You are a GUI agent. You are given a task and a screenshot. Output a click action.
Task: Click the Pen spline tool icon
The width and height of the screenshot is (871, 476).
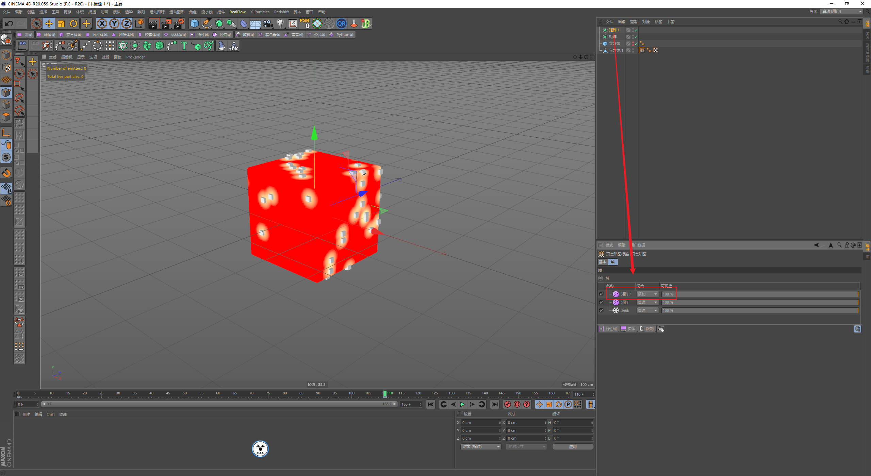pyautogui.click(x=207, y=23)
